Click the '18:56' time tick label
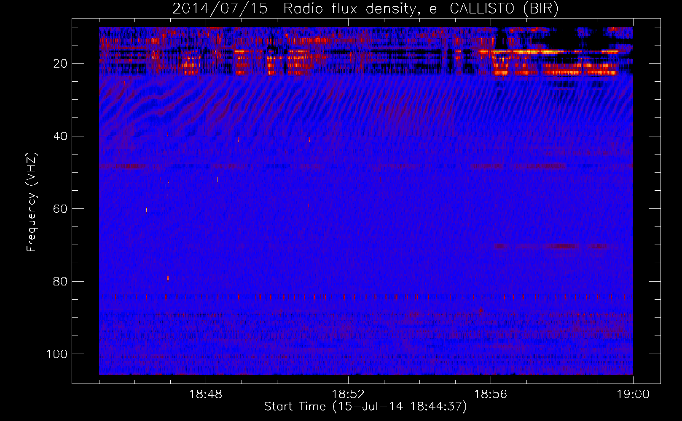Screen dimensions: 682x421 coord(491,394)
